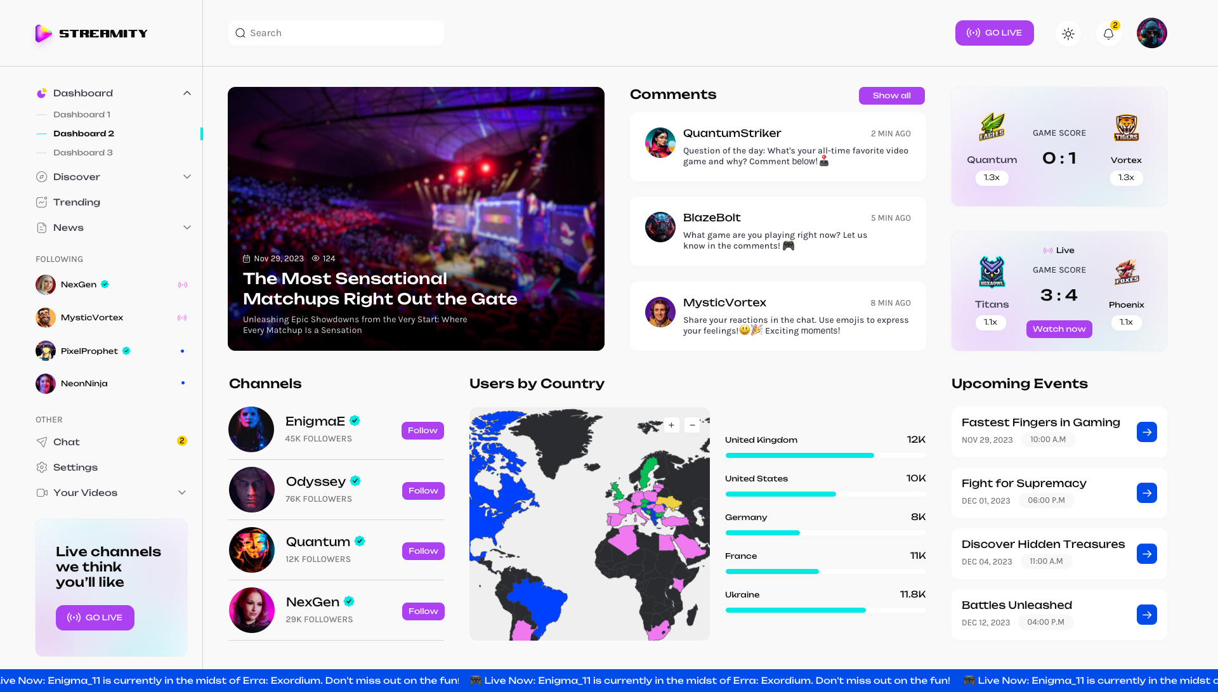The height and width of the screenshot is (692, 1218).
Task: Open the News section icon
Action: 41,227
